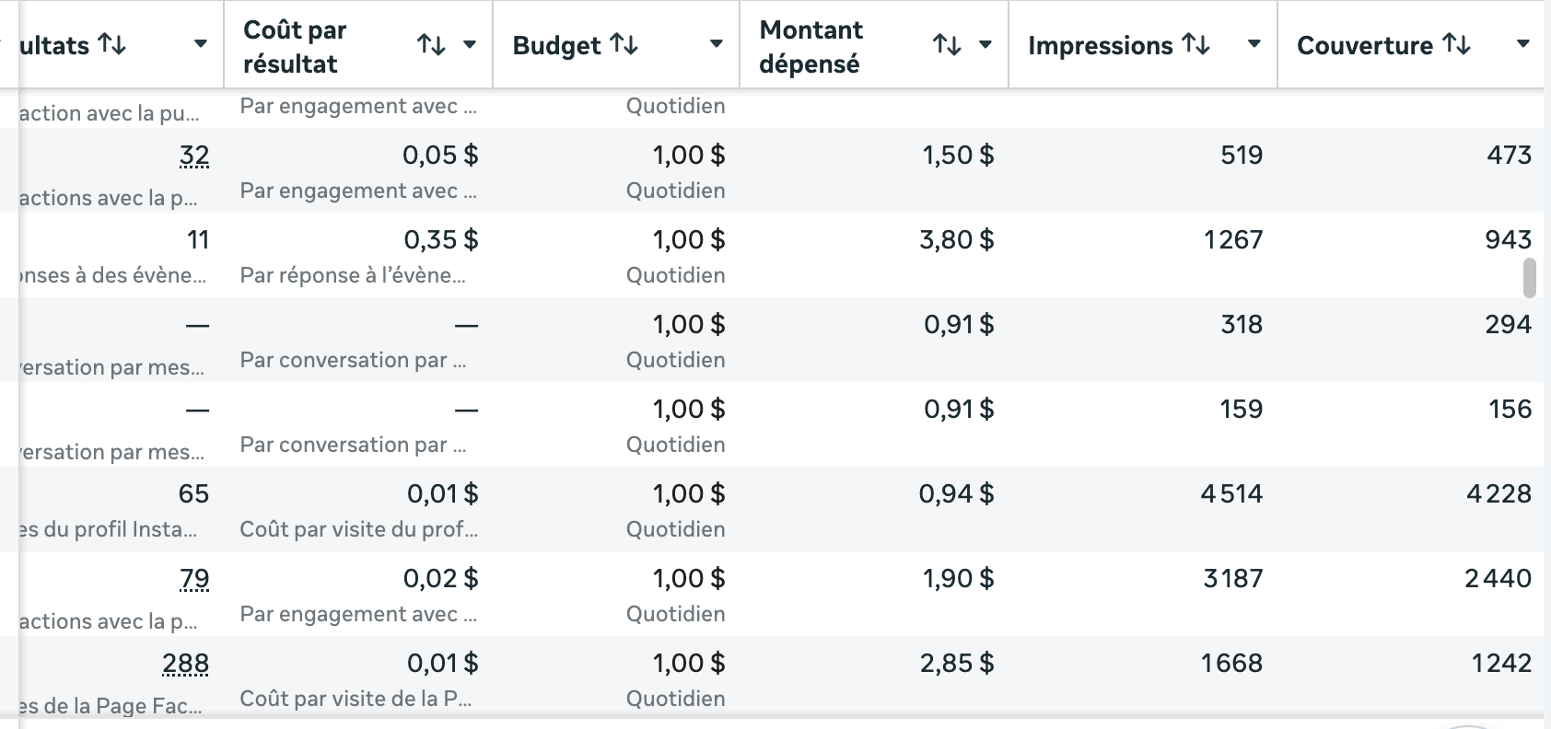Select the amount spent 3,80 $
The width and height of the screenshot is (1551, 729).
[957, 240]
